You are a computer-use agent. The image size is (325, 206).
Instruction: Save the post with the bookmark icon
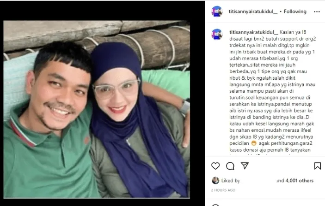pyautogui.click(x=318, y=166)
